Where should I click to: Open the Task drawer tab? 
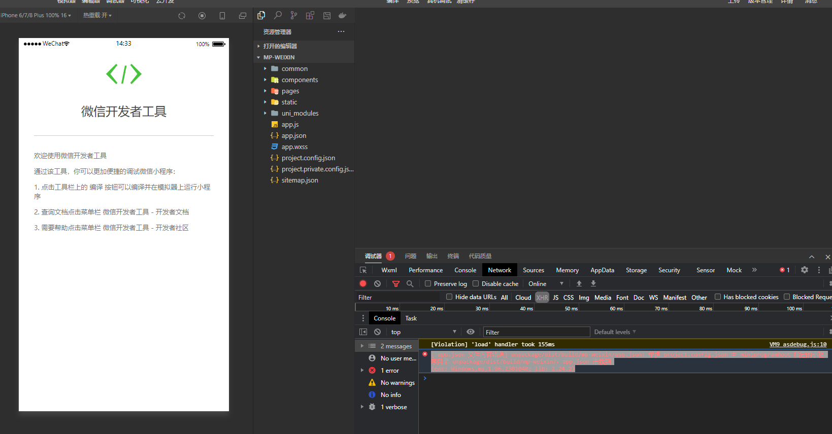point(411,318)
